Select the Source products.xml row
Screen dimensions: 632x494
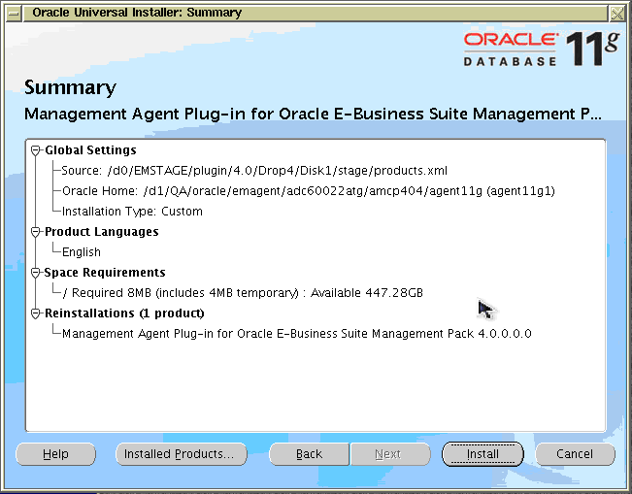[x=254, y=171]
